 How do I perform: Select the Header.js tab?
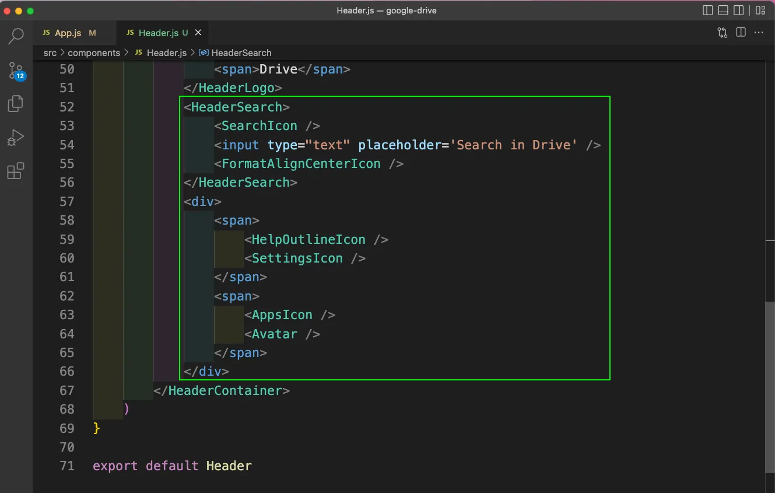(x=162, y=33)
